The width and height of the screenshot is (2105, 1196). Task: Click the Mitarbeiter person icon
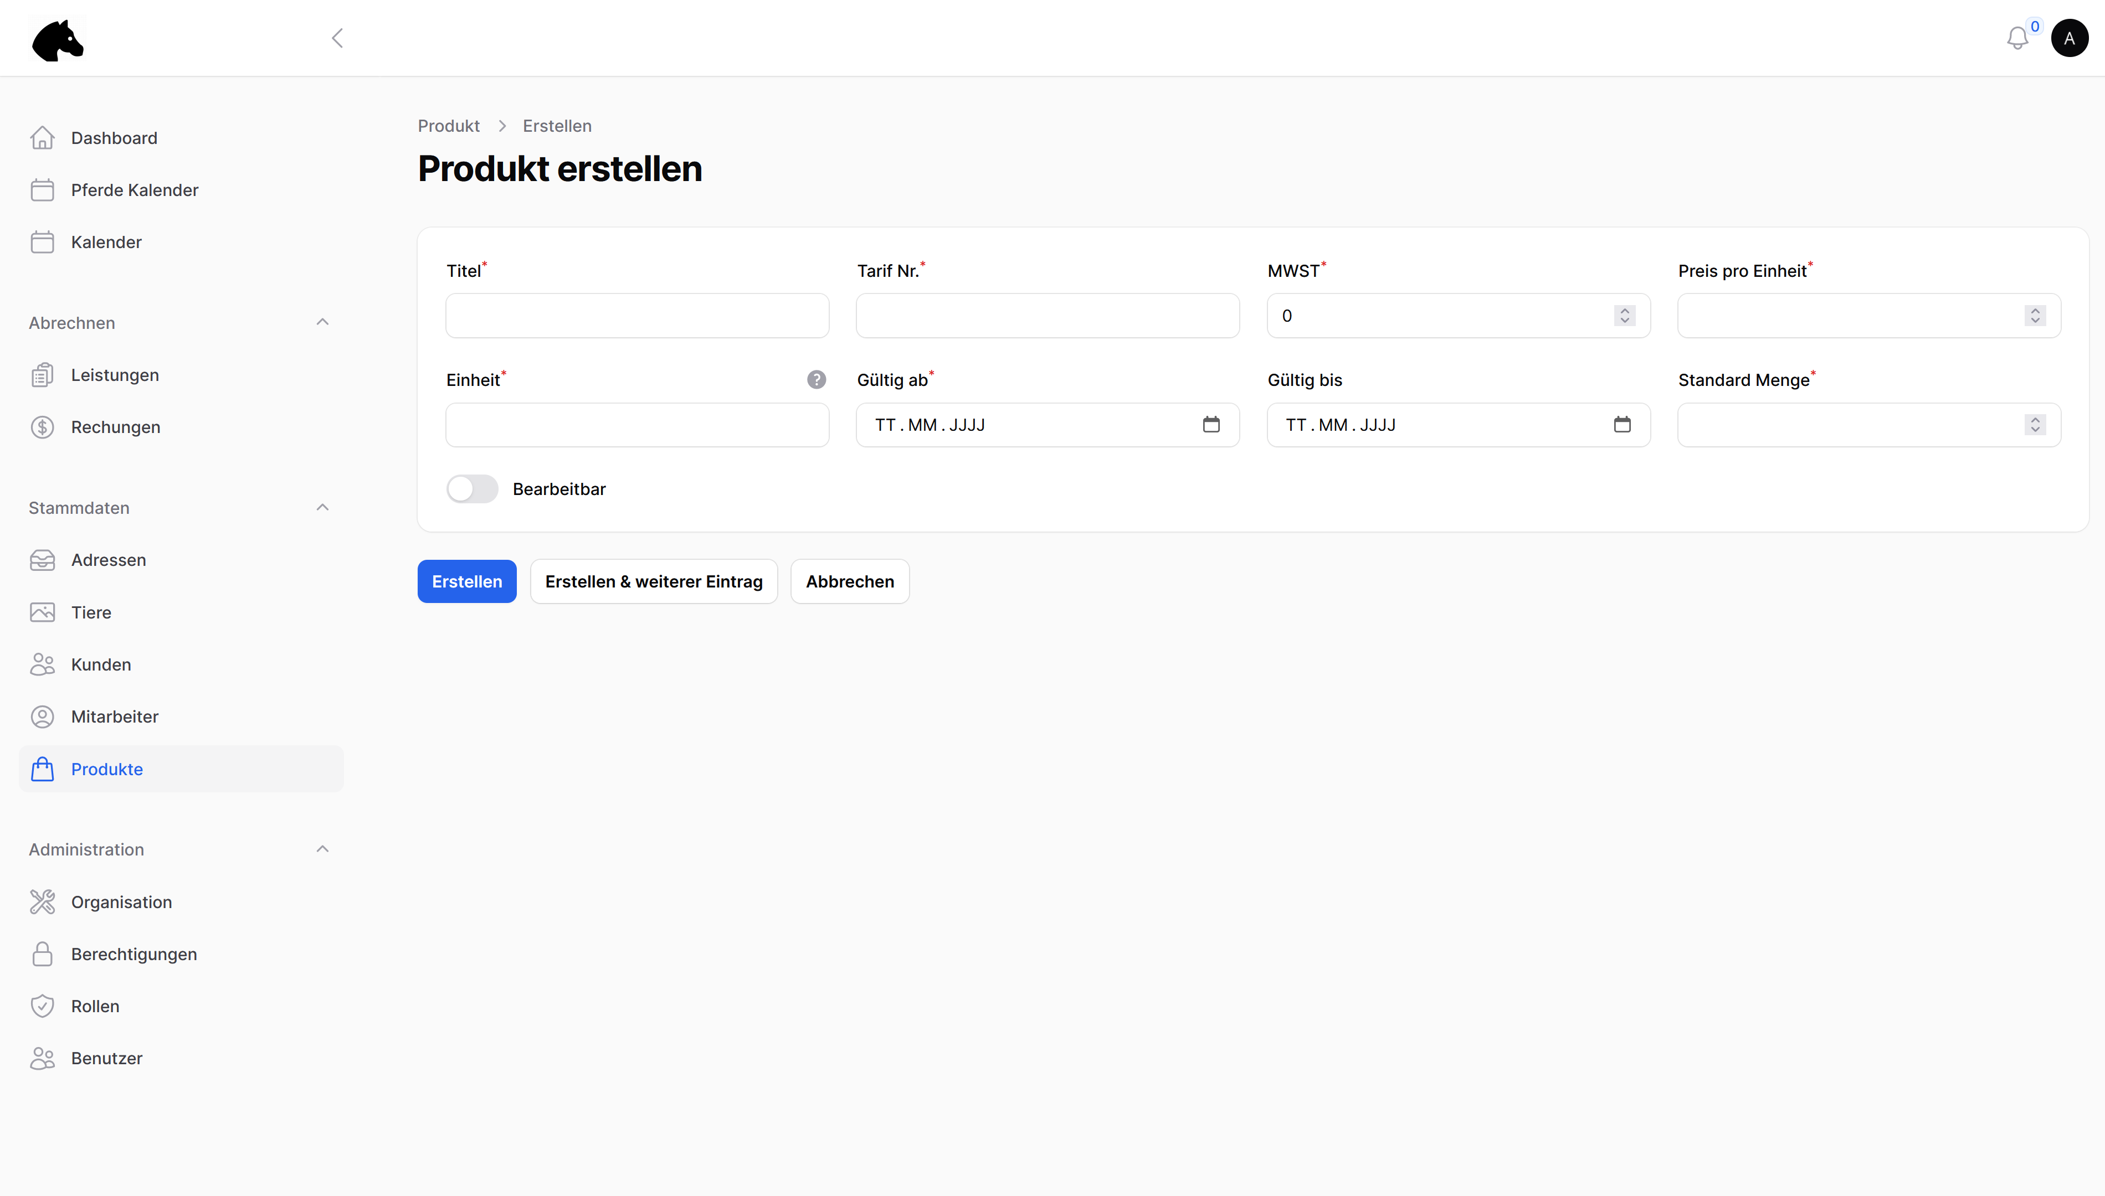(x=42, y=716)
